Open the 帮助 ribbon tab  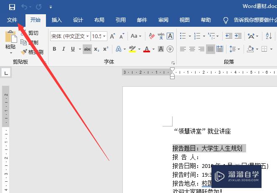(206, 20)
